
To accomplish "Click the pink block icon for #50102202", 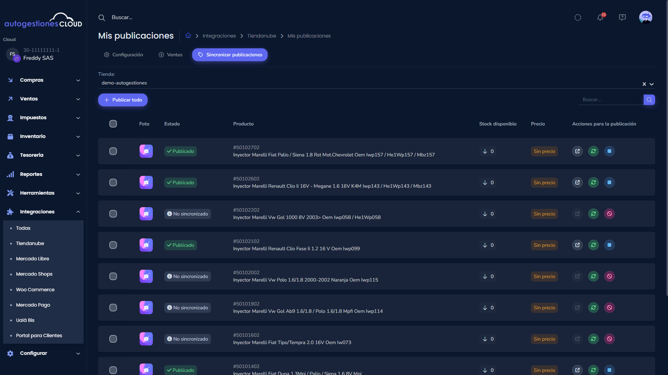I will click(610, 214).
